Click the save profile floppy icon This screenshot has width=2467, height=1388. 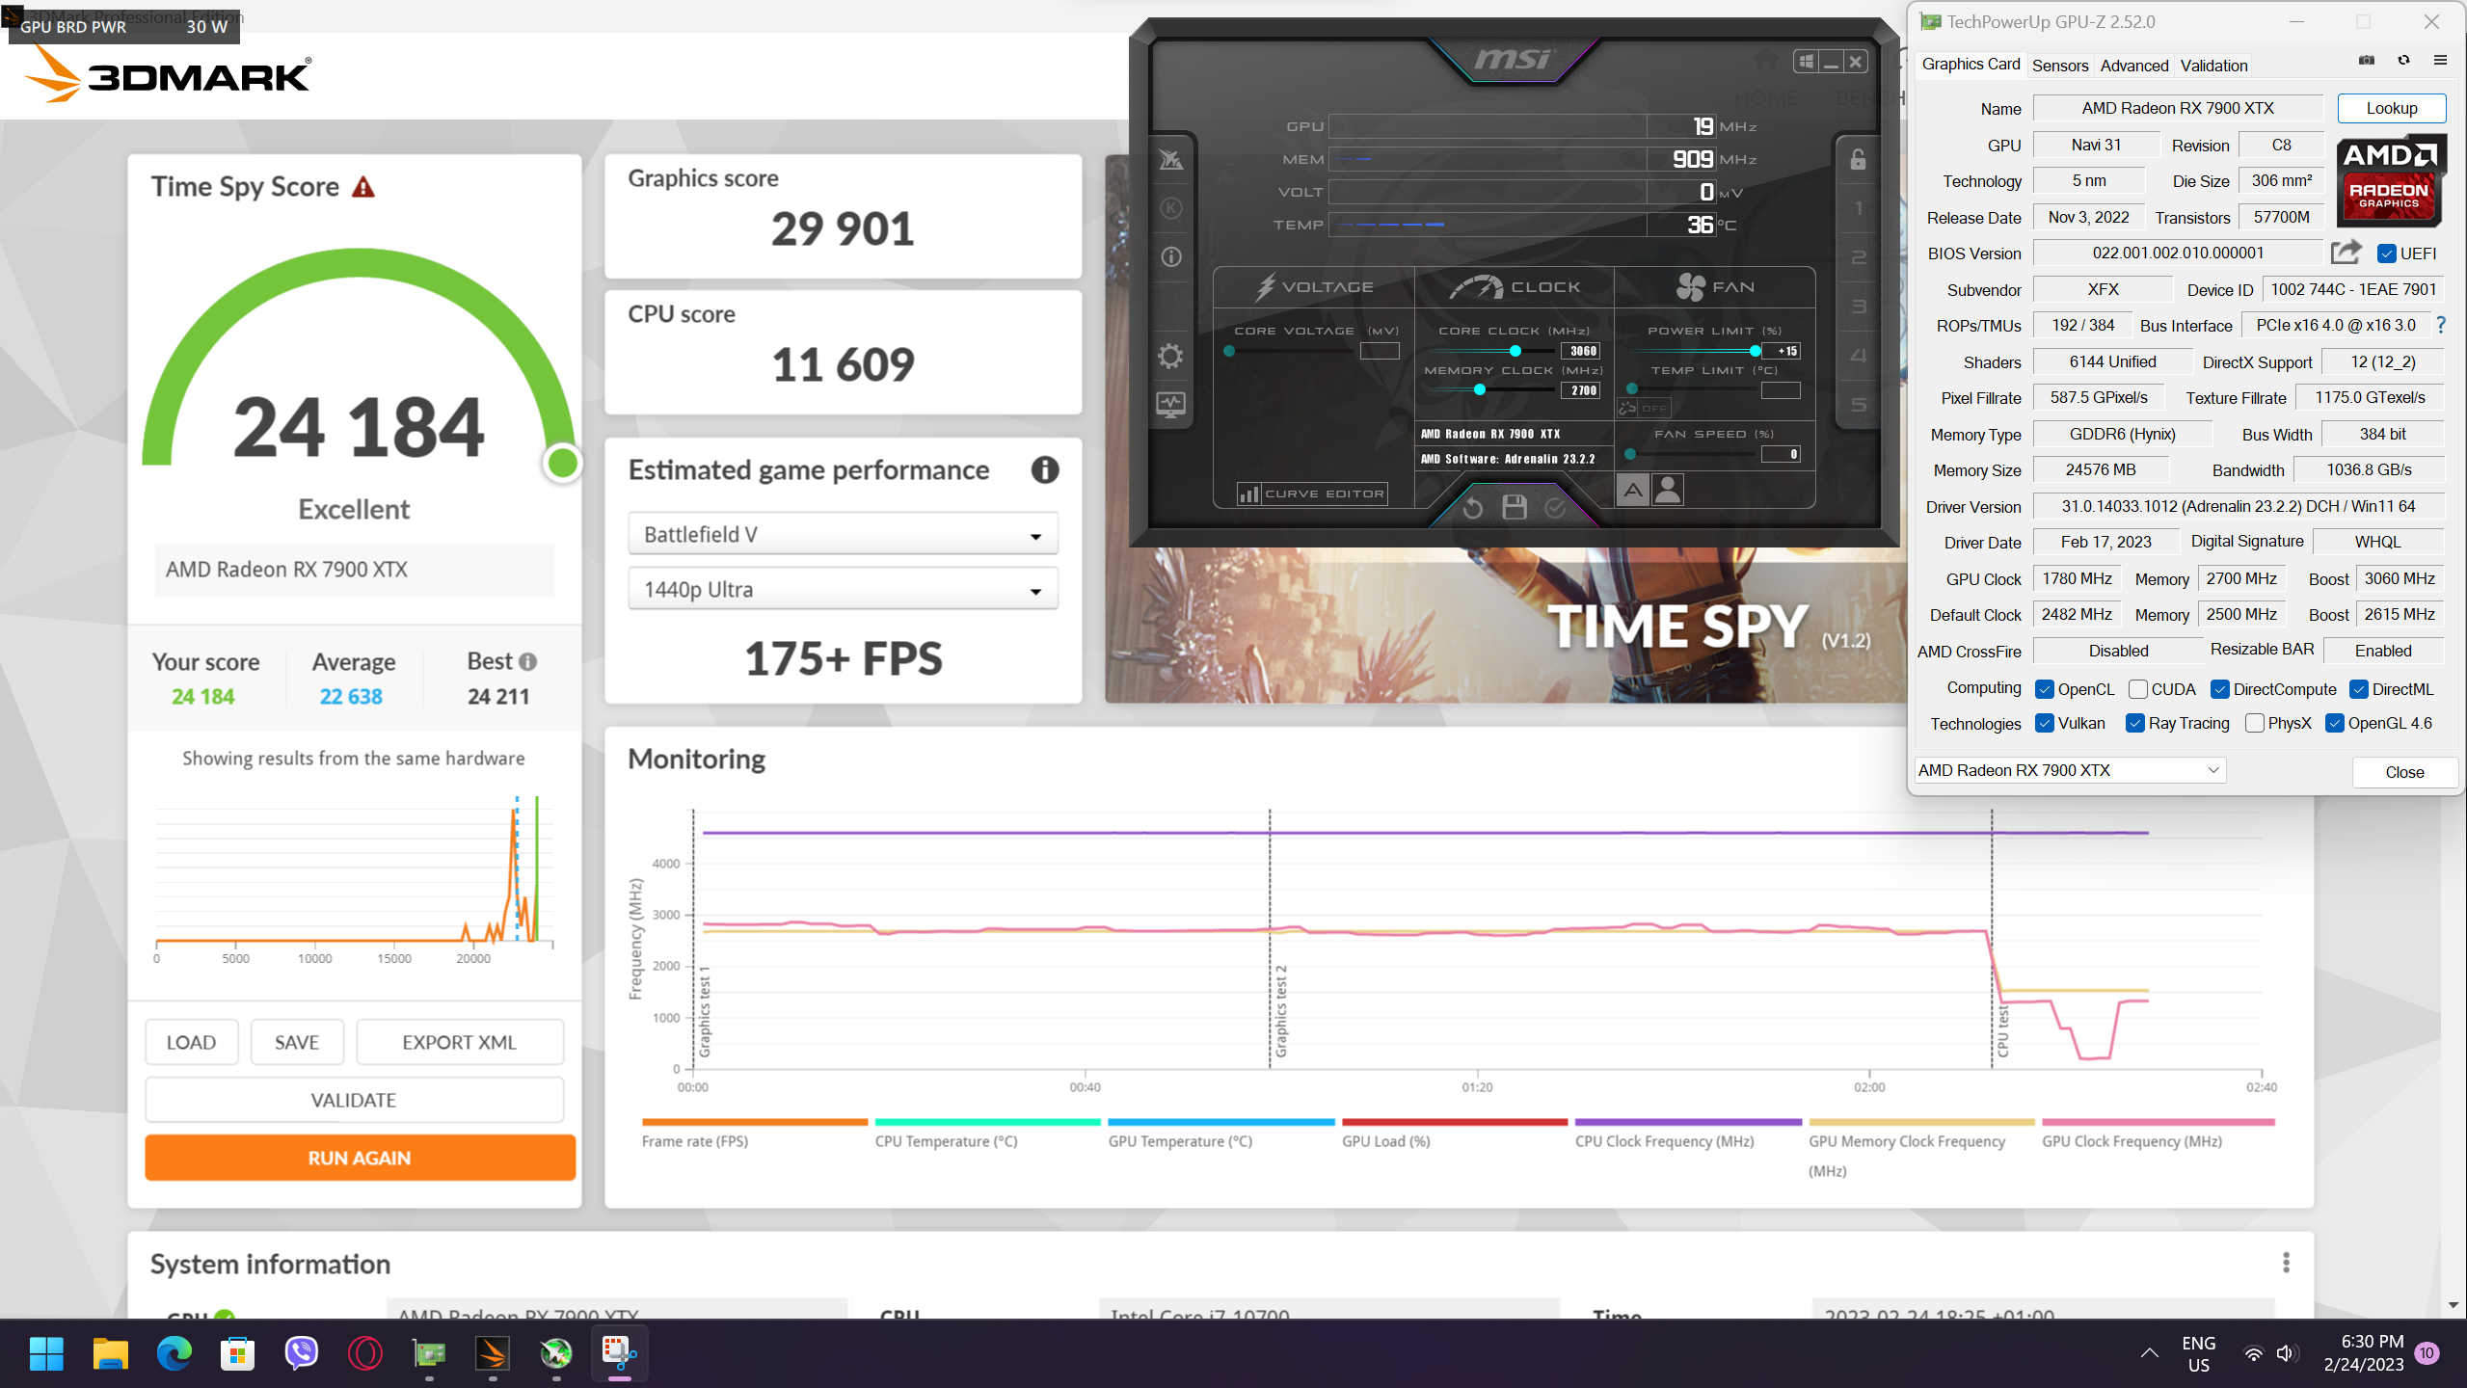coord(1514,508)
